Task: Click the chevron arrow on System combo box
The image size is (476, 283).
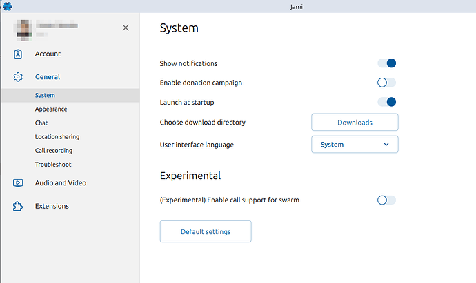Action: point(386,145)
